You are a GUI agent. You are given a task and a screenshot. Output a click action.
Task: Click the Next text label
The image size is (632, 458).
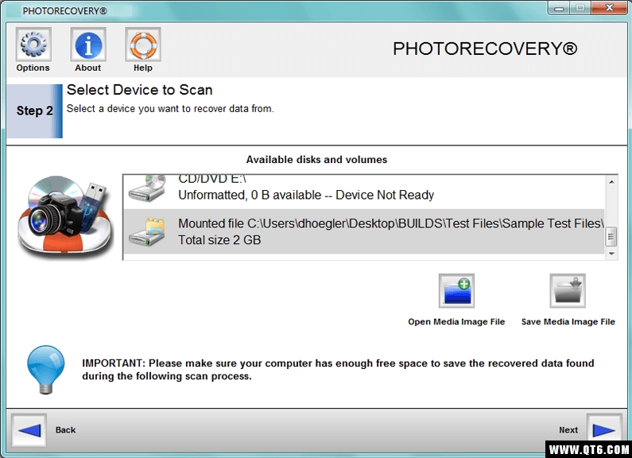tap(568, 430)
